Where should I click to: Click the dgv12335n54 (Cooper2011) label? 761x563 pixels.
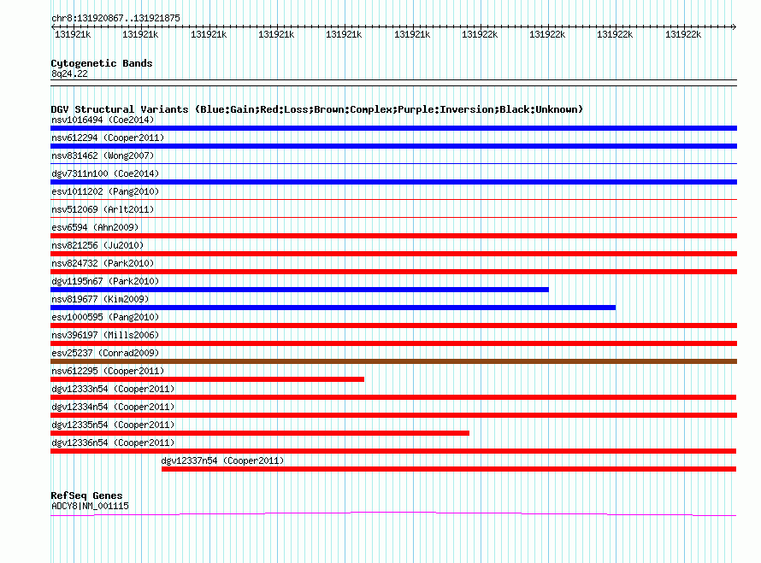coord(113,425)
